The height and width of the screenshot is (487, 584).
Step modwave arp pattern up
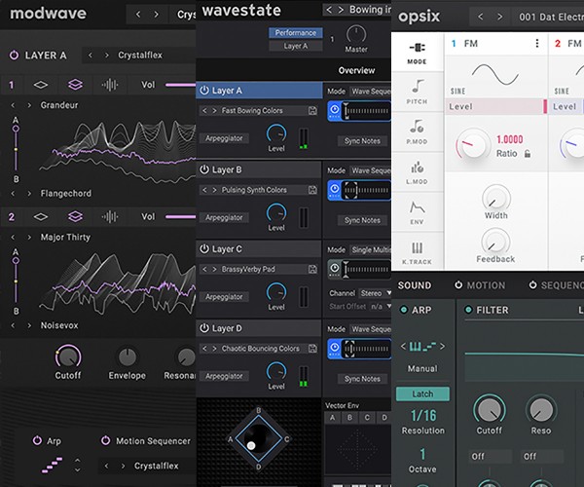coord(77,460)
